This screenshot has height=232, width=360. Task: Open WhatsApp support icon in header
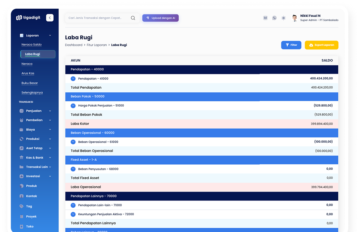click(274, 18)
